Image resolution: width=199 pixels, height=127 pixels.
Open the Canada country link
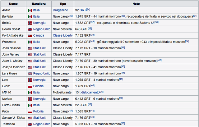coord(39,35)
